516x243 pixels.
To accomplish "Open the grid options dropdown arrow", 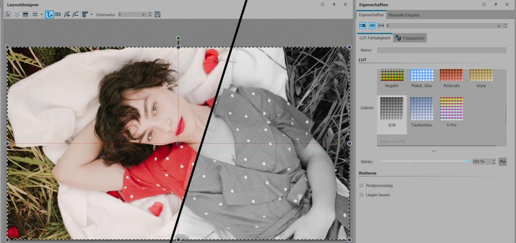I will pos(41,15).
